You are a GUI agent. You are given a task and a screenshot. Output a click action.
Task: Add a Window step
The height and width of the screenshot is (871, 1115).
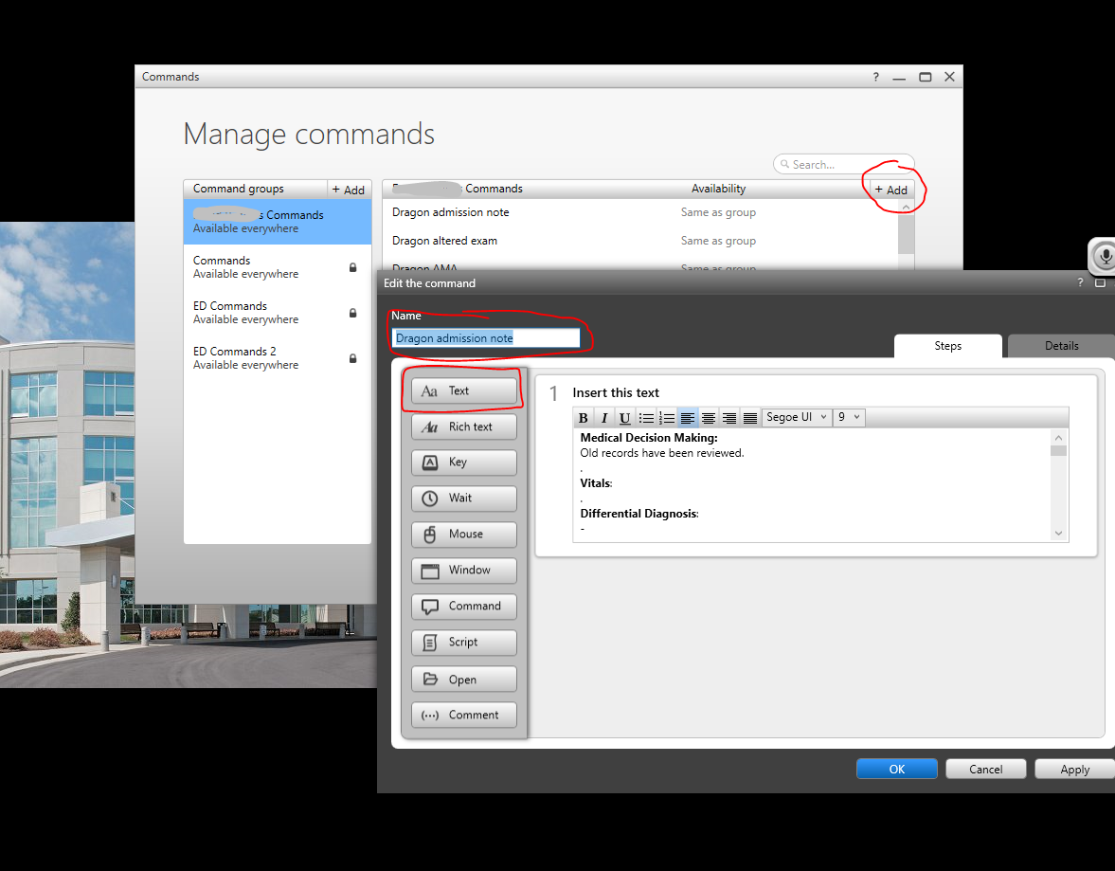click(463, 570)
